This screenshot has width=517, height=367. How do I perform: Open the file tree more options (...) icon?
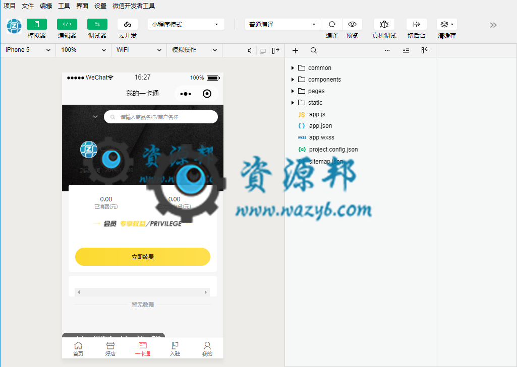coord(387,50)
